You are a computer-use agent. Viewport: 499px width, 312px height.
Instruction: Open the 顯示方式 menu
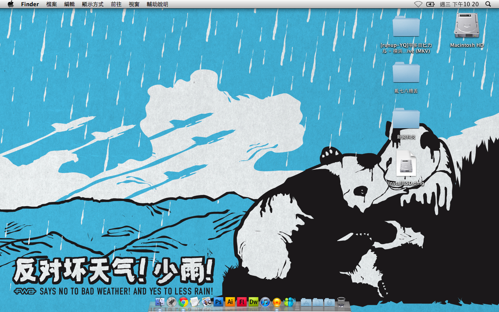(93, 4)
